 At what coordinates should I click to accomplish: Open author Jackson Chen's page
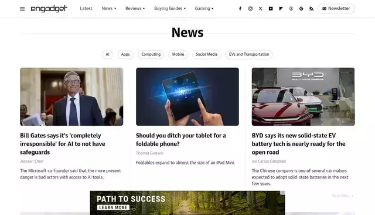click(32, 162)
